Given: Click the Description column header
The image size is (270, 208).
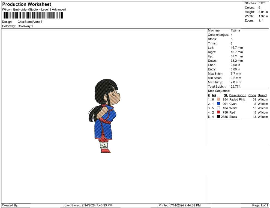Looking at the screenshot, I should (238, 95).
